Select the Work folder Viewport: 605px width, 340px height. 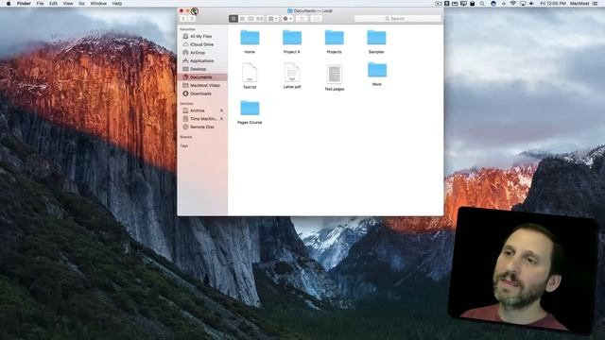click(377, 71)
